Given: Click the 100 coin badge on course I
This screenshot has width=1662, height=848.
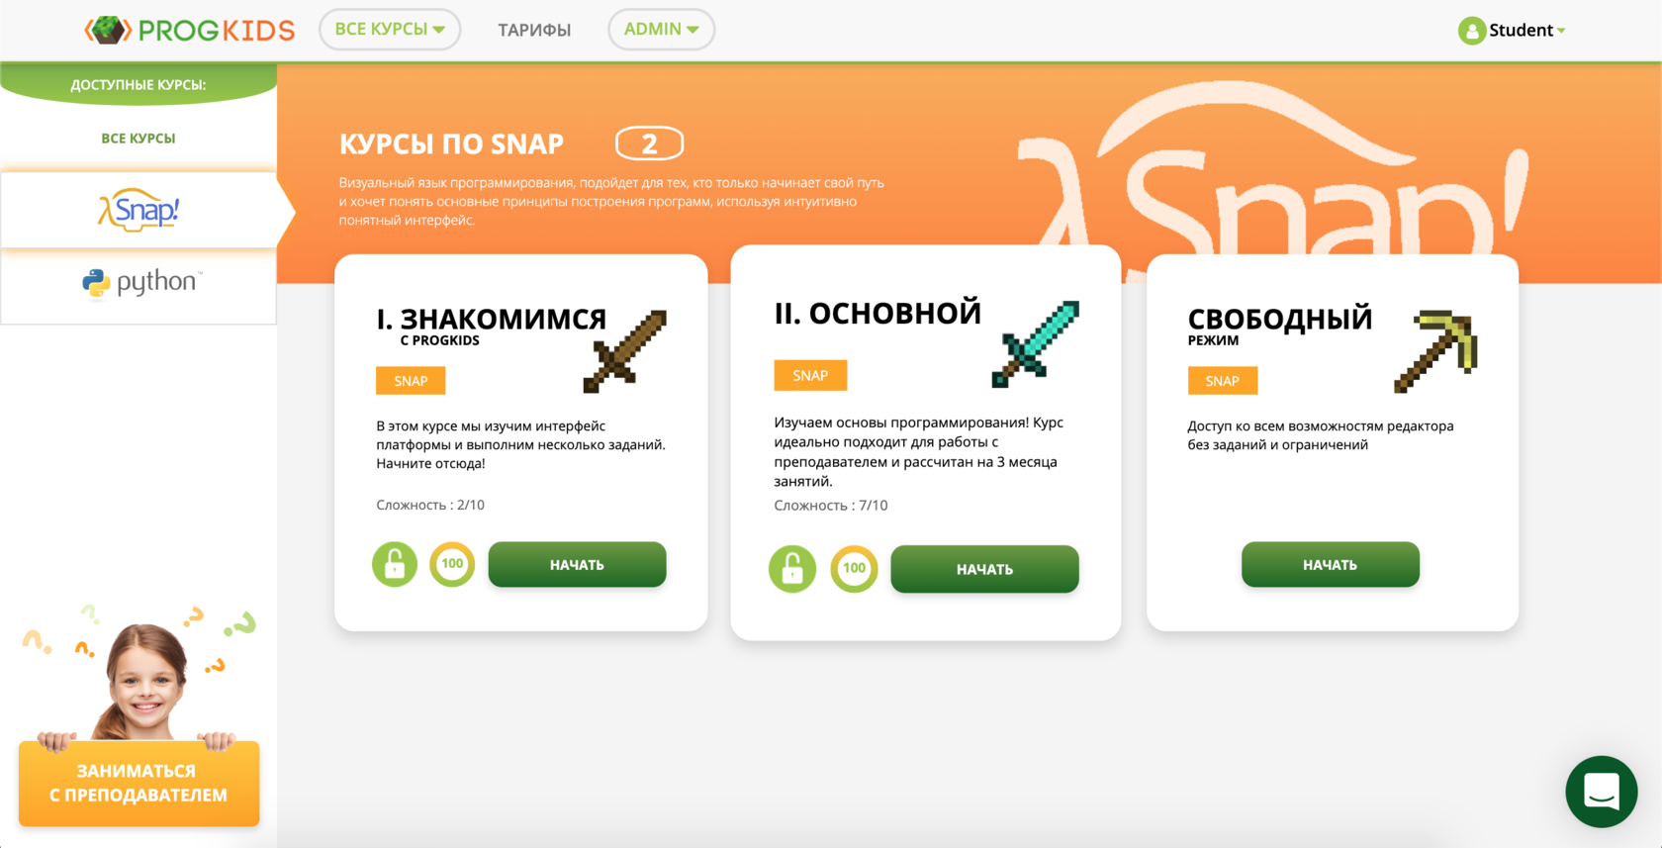Looking at the screenshot, I should [x=452, y=564].
